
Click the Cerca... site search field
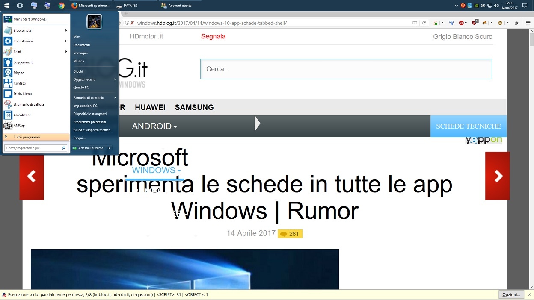coord(346,69)
